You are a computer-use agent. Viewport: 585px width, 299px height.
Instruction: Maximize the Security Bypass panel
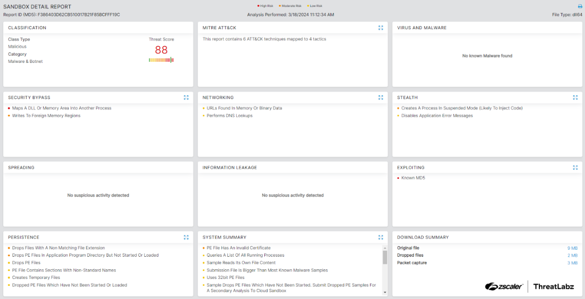(x=186, y=97)
